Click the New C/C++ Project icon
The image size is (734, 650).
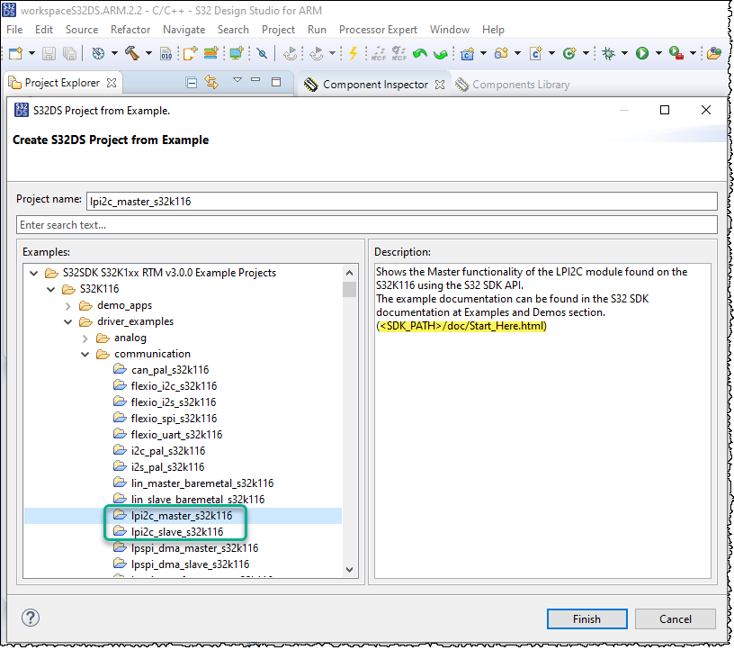(467, 53)
